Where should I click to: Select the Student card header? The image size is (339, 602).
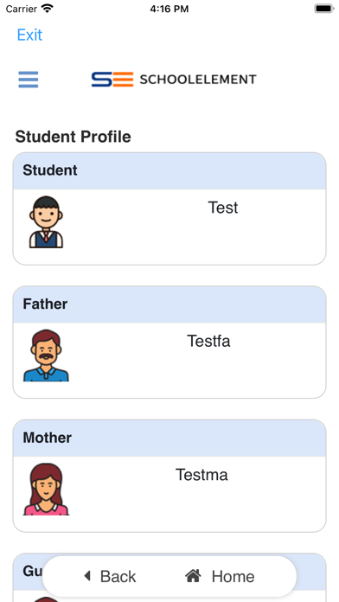(169, 171)
